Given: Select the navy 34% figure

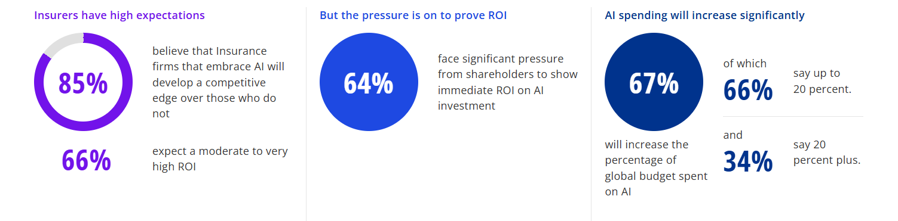Looking at the screenshot, I should 748,161.
